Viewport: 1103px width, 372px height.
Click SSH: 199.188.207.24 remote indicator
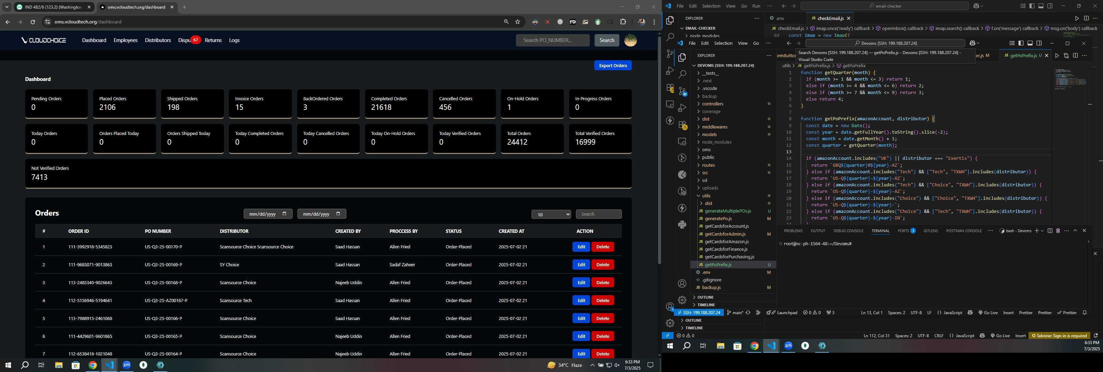(x=699, y=313)
